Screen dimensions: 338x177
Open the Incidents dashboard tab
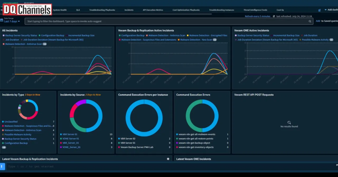129,10
